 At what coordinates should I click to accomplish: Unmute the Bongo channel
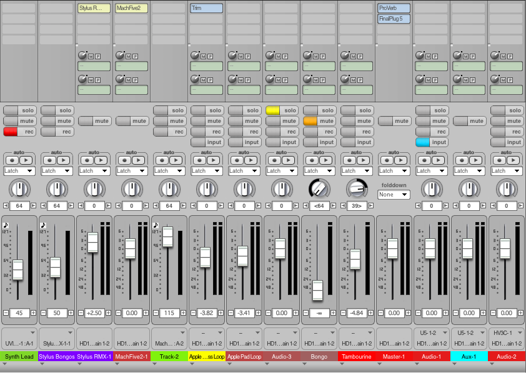pyautogui.click(x=319, y=121)
